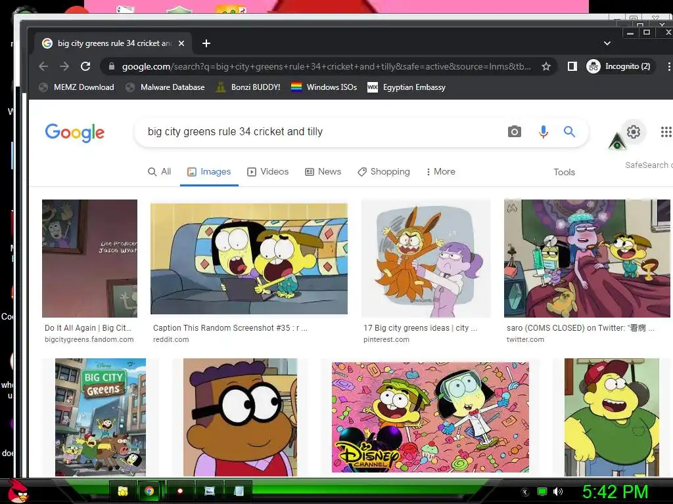
Task: Open the purple-haired glasses character thumbnail
Action: point(240,417)
